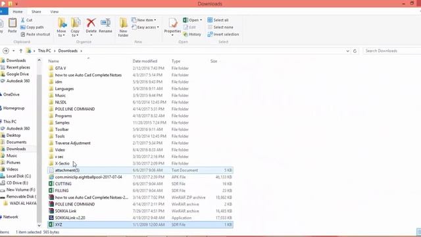The width and height of the screenshot is (421, 237).
Task: Select the NLSDL folder
Action: (140, 103)
